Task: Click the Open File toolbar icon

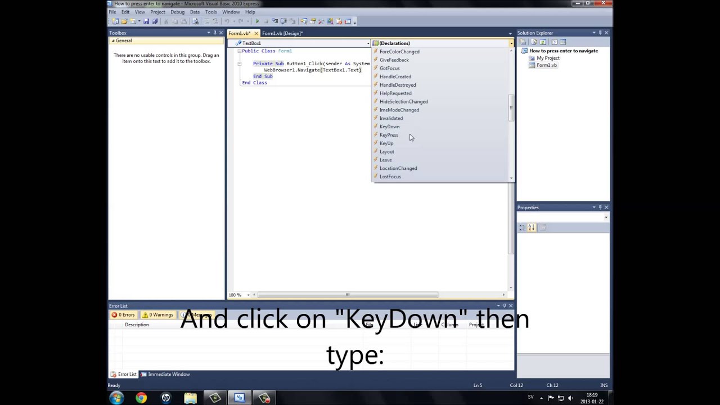Action: click(124, 21)
